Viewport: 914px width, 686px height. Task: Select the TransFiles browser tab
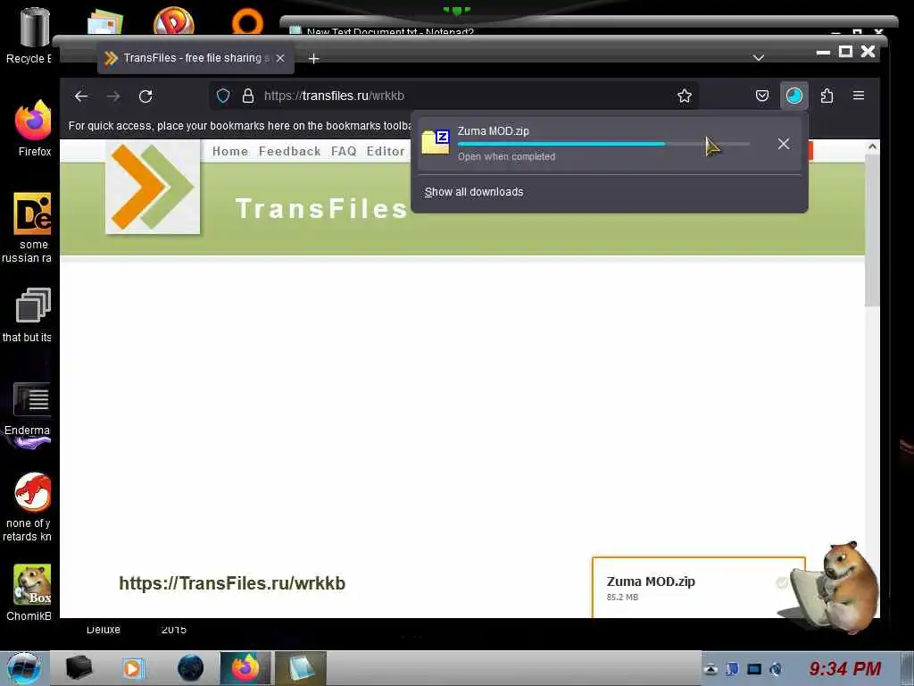(195, 58)
